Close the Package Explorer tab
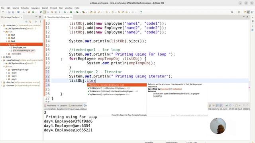 (21, 17)
